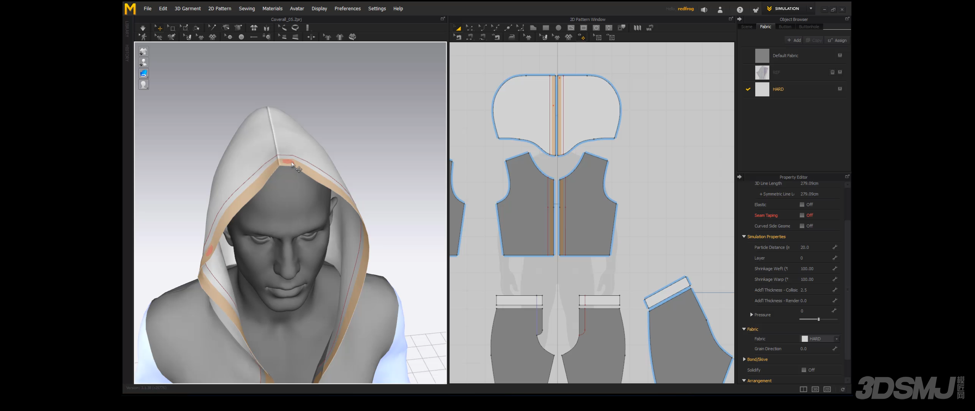This screenshot has height=411, width=975.
Task: Select the plain Button tool in the 3D toolbar
Action: pos(241,37)
